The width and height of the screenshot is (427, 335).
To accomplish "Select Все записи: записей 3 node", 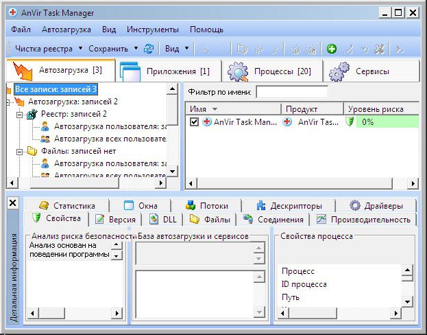I will [x=56, y=89].
